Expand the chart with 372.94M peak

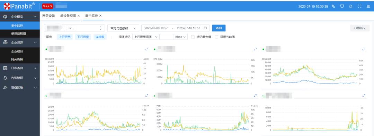255,49
